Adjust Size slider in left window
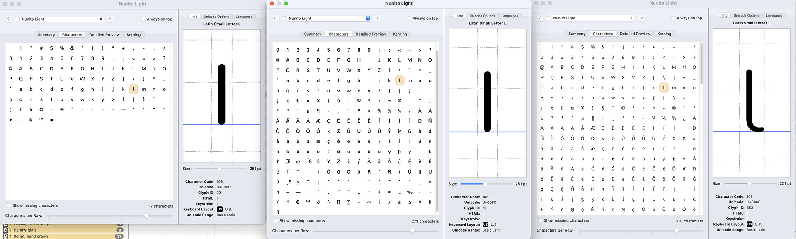796x239 pixels. pyautogui.click(x=220, y=169)
